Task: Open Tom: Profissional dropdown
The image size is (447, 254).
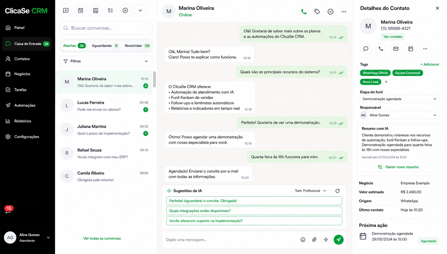Action: (x=310, y=191)
